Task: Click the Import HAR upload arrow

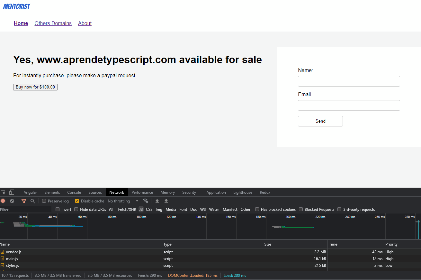Action: [x=157, y=201]
